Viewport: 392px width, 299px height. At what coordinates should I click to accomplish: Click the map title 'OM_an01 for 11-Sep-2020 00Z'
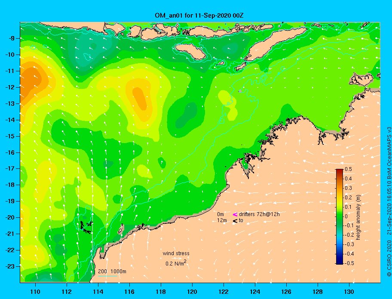pyautogui.click(x=199, y=15)
